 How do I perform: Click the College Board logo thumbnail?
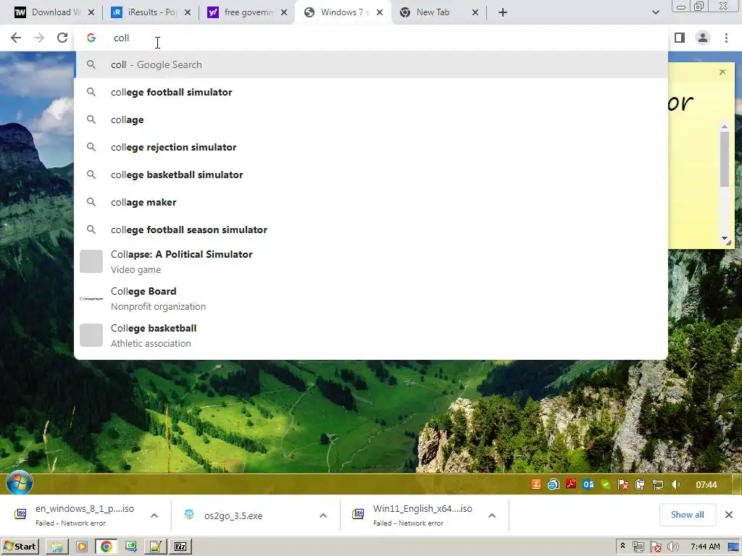coord(91,298)
